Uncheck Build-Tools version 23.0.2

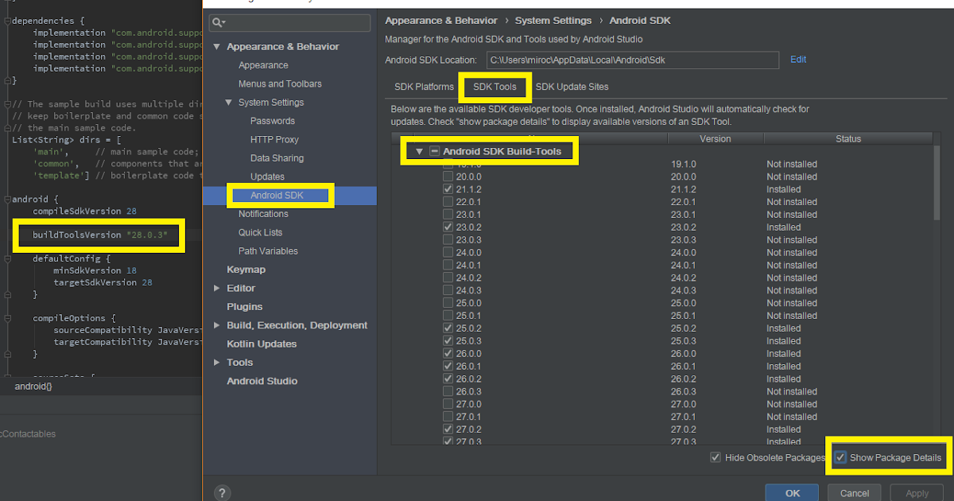(448, 227)
